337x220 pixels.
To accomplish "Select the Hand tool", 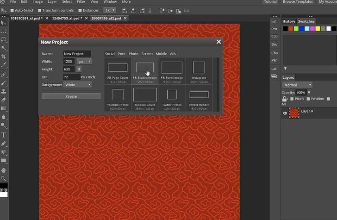I will [4, 170].
